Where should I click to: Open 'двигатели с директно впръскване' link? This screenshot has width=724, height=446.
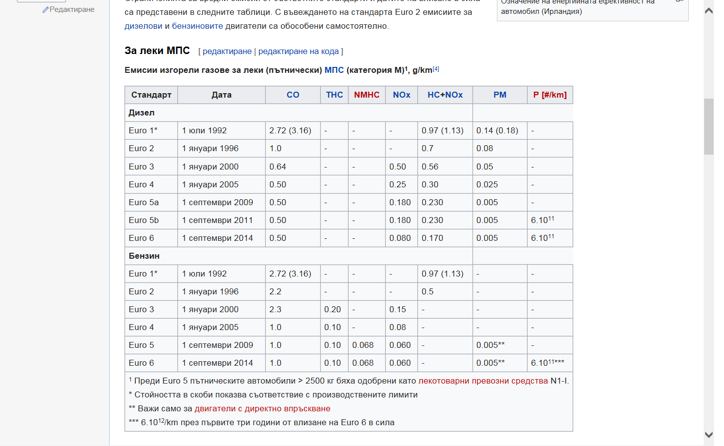click(262, 408)
